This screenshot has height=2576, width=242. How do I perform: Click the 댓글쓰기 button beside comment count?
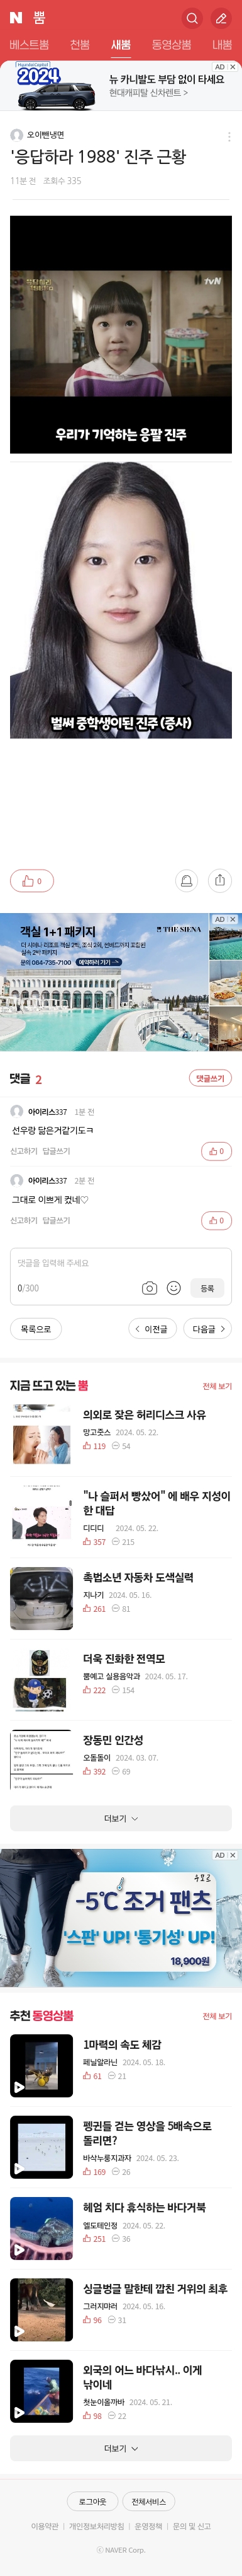point(210,1078)
